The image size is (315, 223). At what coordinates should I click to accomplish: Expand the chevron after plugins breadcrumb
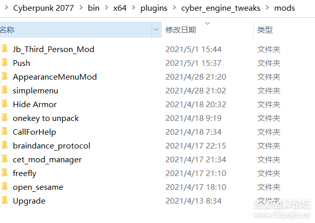174,8
